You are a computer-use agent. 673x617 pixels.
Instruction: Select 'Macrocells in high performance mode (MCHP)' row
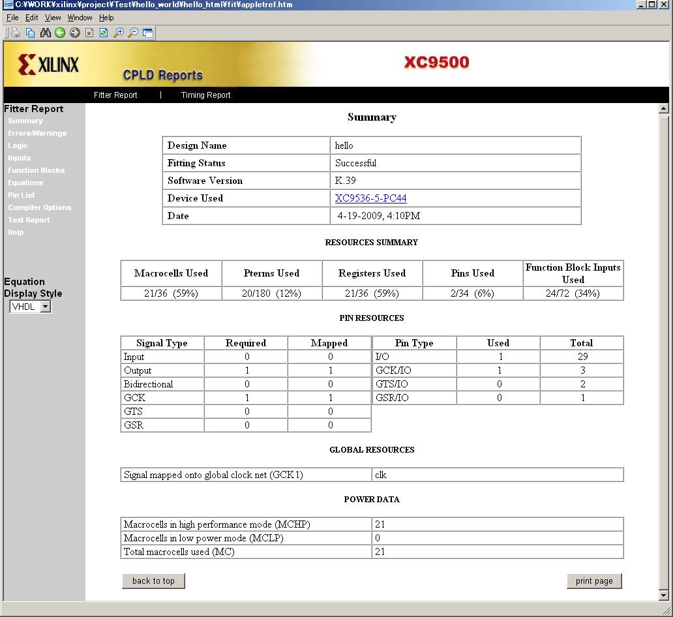[372, 524]
